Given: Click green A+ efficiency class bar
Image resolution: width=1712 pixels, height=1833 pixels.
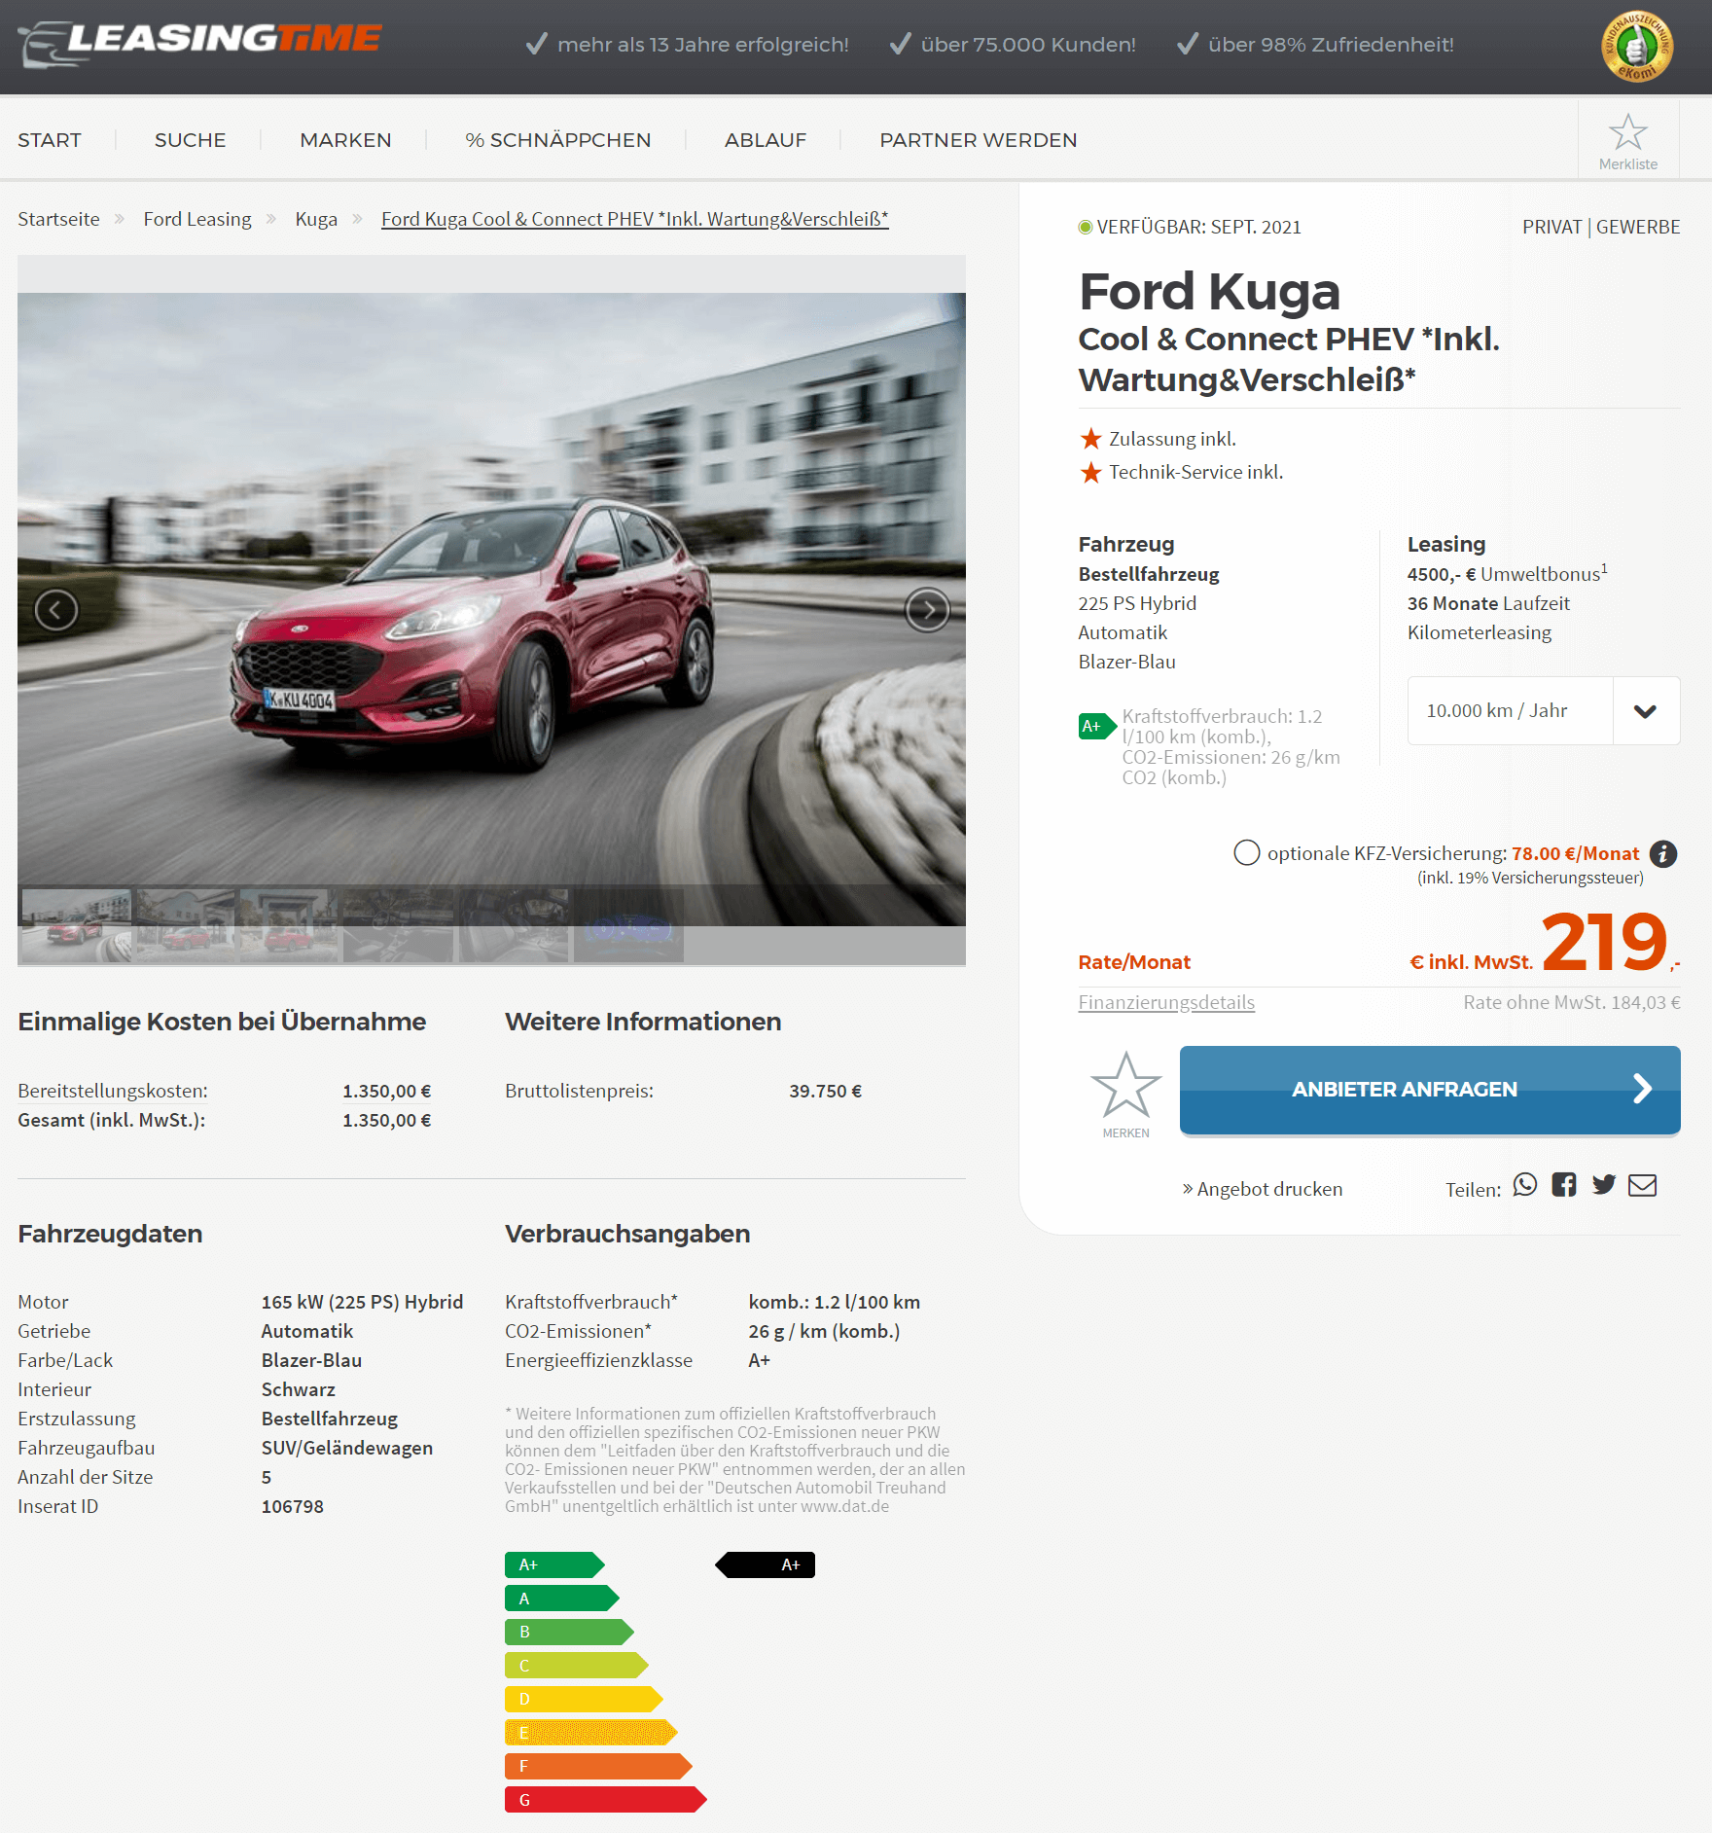Looking at the screenshot, I should click(554, 1564).
